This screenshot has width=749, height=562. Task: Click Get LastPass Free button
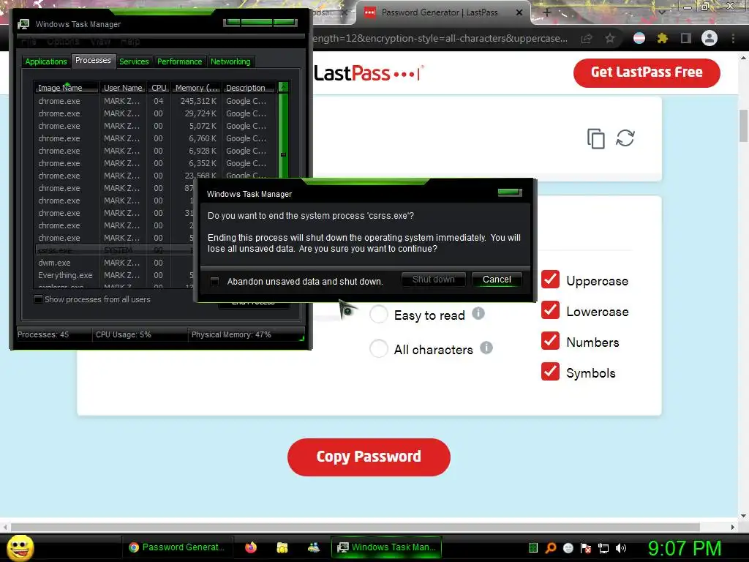[647, 72]
